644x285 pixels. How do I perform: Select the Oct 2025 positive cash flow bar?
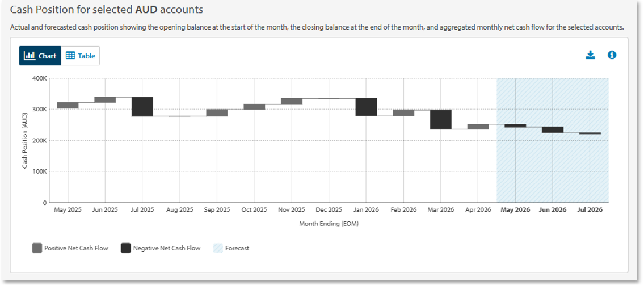point(254,107)
